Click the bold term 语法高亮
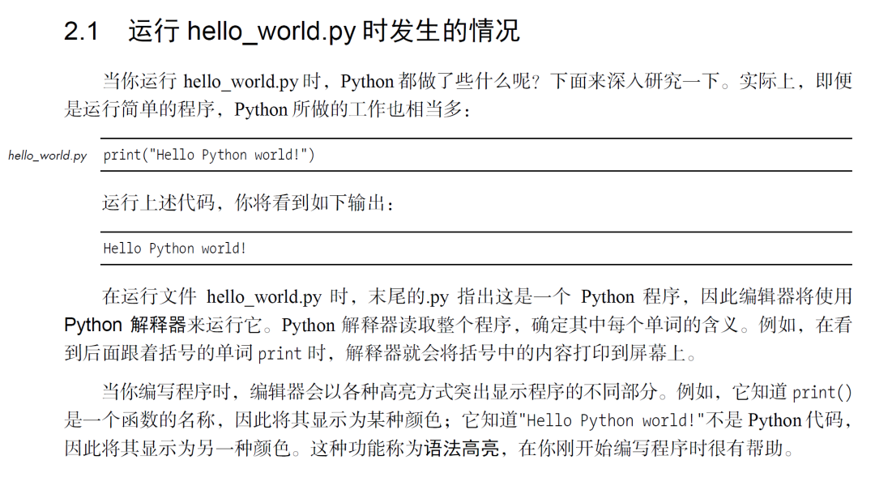This screenshot has width=875, height=477. 462,448
